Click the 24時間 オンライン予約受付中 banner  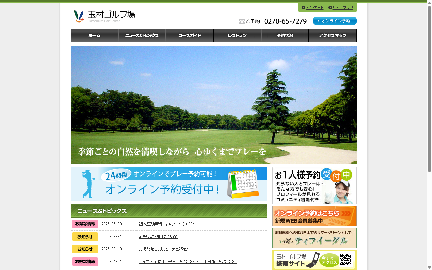pyautogui.click(x=169, y=184)
